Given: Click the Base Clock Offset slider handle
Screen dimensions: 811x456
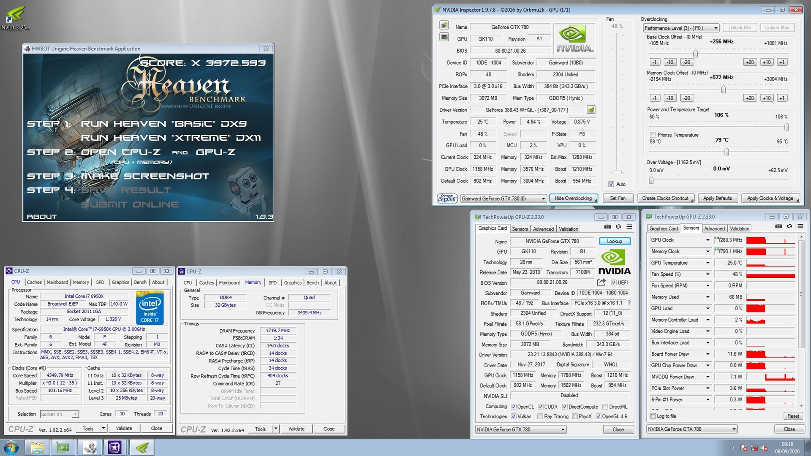Looking at the screenshot, I should pos(695,54).
